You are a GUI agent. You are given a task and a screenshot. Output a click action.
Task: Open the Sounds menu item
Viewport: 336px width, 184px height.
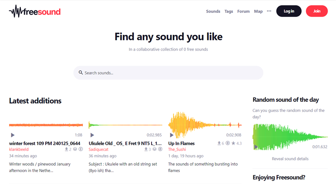[x=213, y=11]
